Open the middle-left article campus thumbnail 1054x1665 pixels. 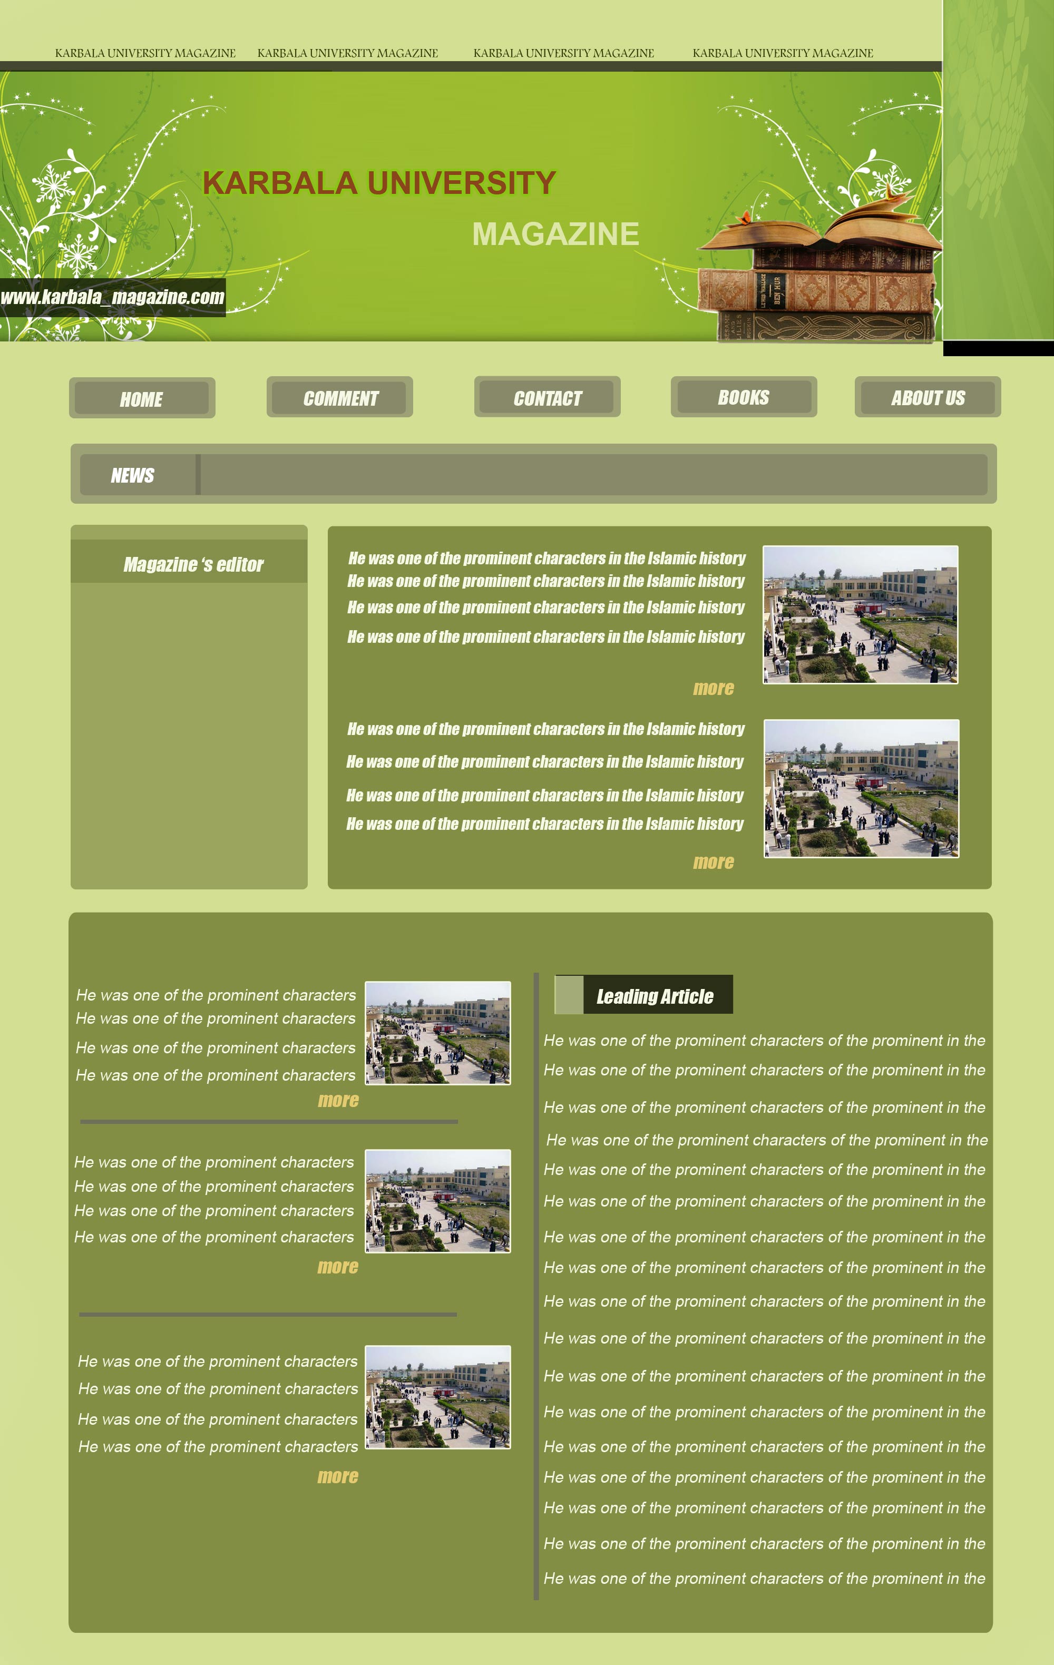click(x=438, y=1201)
